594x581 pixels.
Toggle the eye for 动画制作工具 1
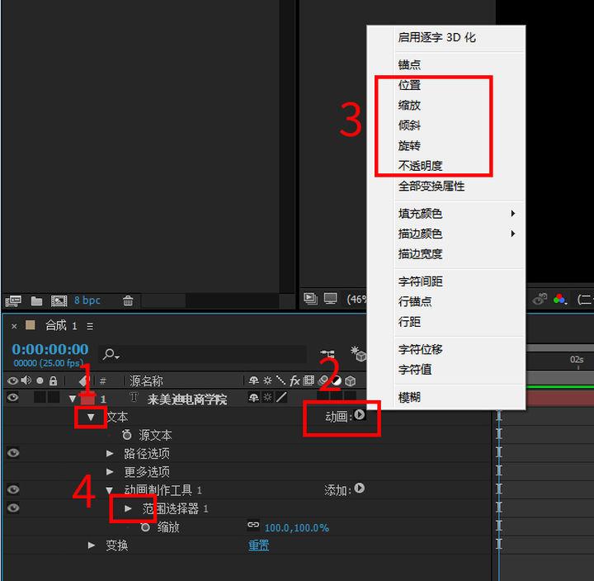12,490
